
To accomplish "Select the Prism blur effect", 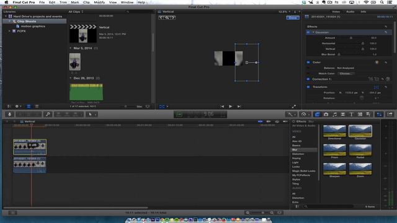I will [x=334, y=150].
